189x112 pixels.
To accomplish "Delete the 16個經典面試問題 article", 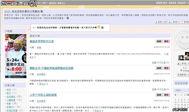I will pos(167,68).
